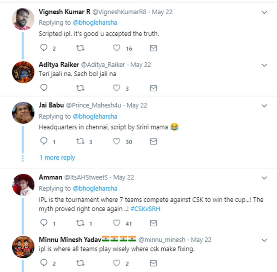The height and width of the screenshot is (272, 277).
Task: Retweet Jai Babu's Headquarters in chennai tweet
Action: pyautogui.click(x=80, y=142)
